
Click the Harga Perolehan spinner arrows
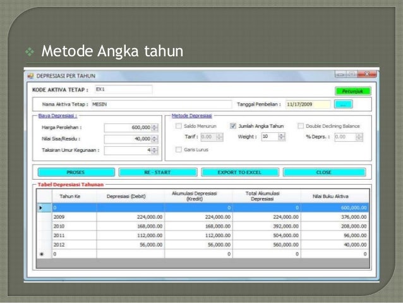tap(155, 128)
